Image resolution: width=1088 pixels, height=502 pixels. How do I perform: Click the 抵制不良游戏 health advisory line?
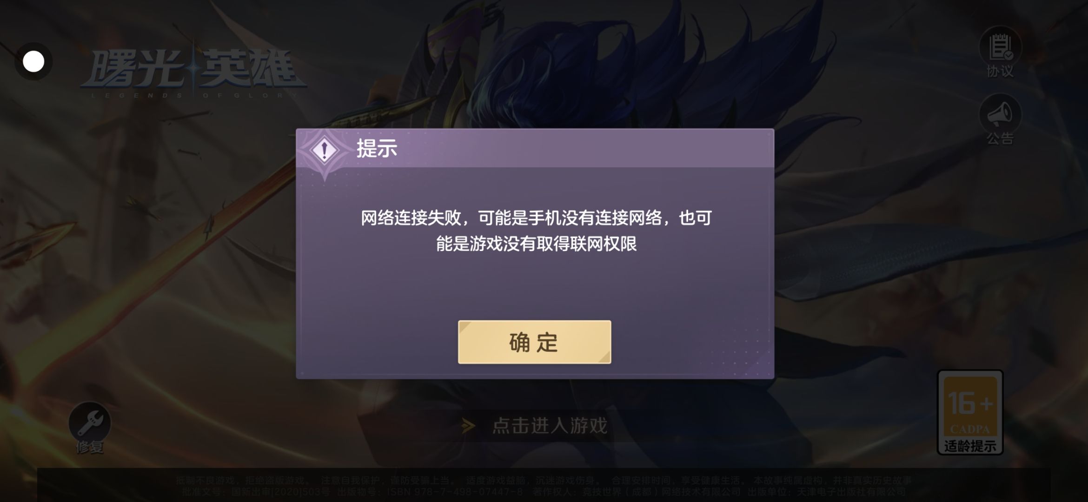click(x=544, y=481)
